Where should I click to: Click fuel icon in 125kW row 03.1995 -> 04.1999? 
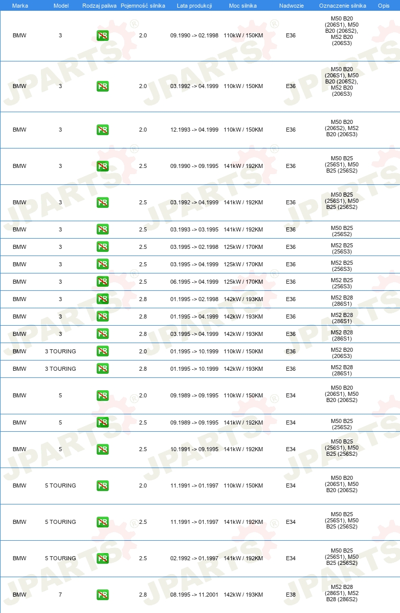[103, 264]
